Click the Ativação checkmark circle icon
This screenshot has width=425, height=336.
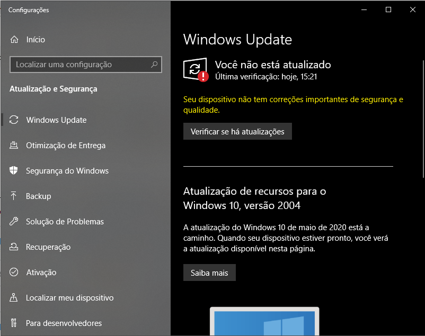[14, 272]
